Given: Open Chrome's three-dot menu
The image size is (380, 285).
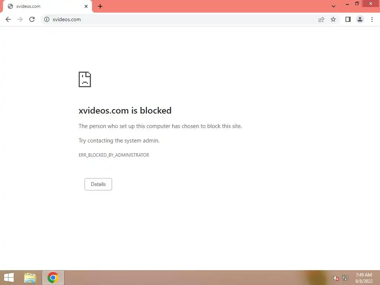Looking at the screenshot, I should click(x=372, y=19).
